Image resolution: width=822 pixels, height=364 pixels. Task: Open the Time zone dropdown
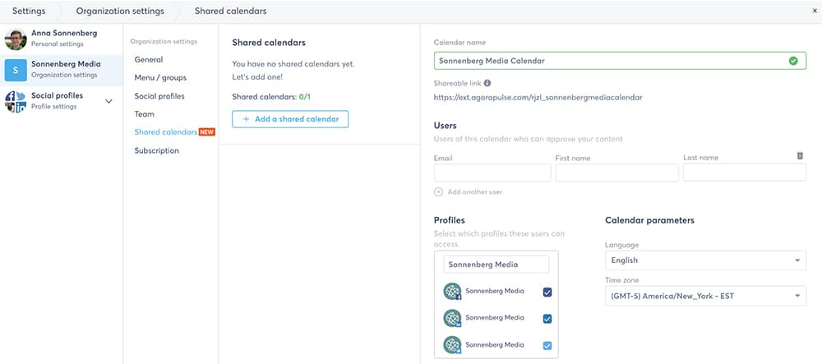click(x=705, y=296)
